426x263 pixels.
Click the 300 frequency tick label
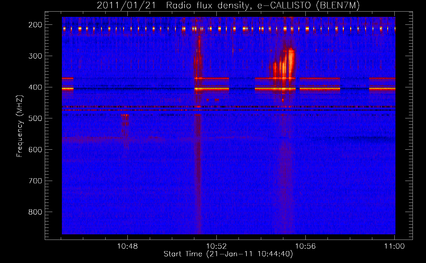[x=35, y=56]
